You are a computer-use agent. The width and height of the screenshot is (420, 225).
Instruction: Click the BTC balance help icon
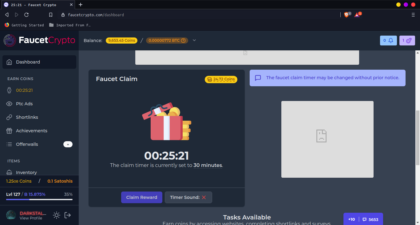183,41
